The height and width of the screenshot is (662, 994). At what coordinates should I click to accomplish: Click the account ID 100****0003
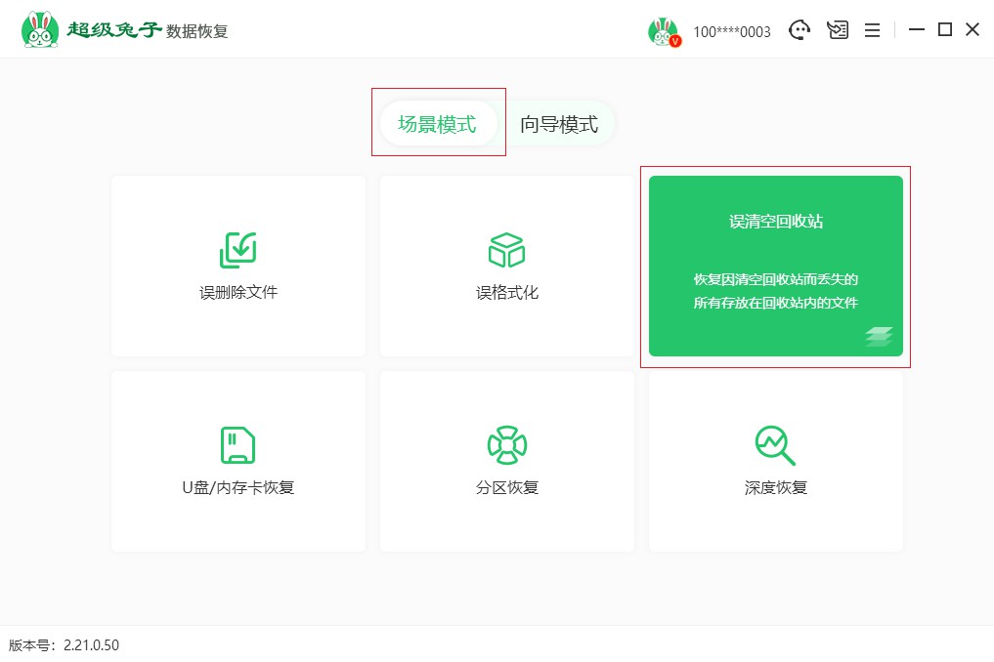coord(731,31)
